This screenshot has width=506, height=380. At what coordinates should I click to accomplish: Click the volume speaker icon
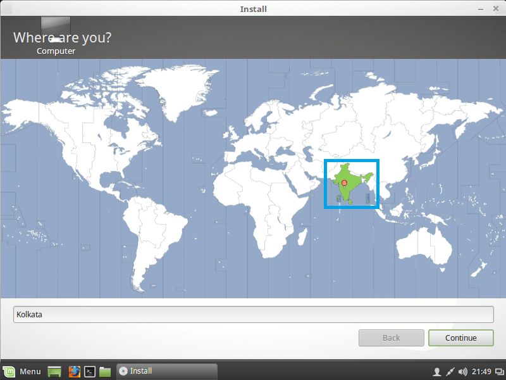tap(463, 372)
